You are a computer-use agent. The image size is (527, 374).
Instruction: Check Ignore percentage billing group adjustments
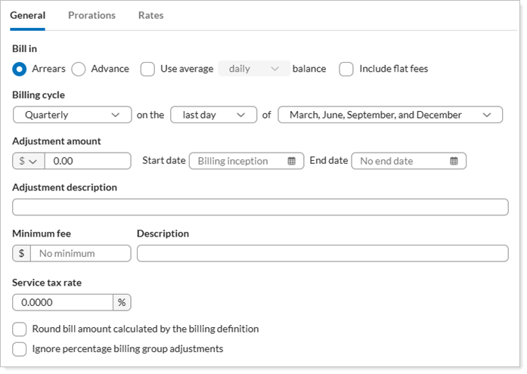tap(20, 349)
